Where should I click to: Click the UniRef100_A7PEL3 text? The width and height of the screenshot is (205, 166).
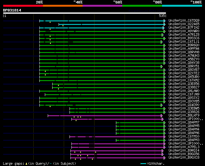[x=184, y=147]
